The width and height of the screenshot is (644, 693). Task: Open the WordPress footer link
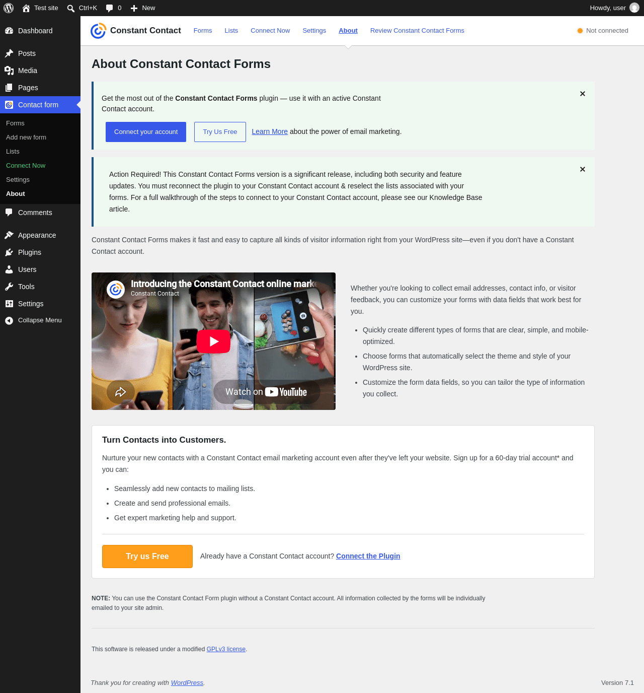[x=187, y=683]
